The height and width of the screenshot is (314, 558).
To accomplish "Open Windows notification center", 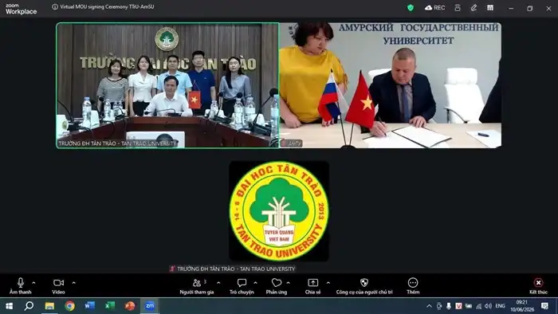I will point(544,306).
